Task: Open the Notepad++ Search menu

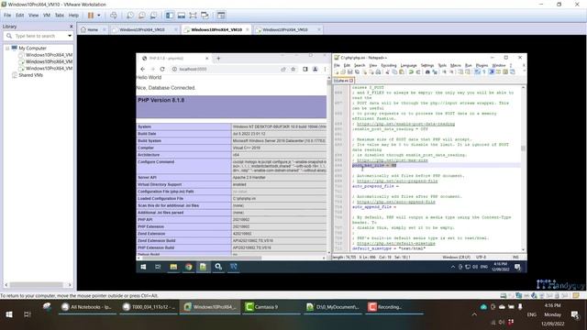Action: pyautogui.click(x=360, y=65)
